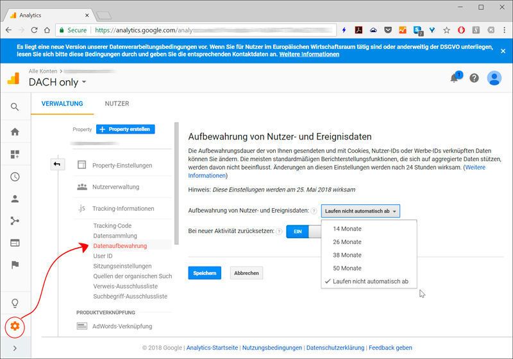Open Admin gear icon
This screenshot has width=513, height=359.
15,326
